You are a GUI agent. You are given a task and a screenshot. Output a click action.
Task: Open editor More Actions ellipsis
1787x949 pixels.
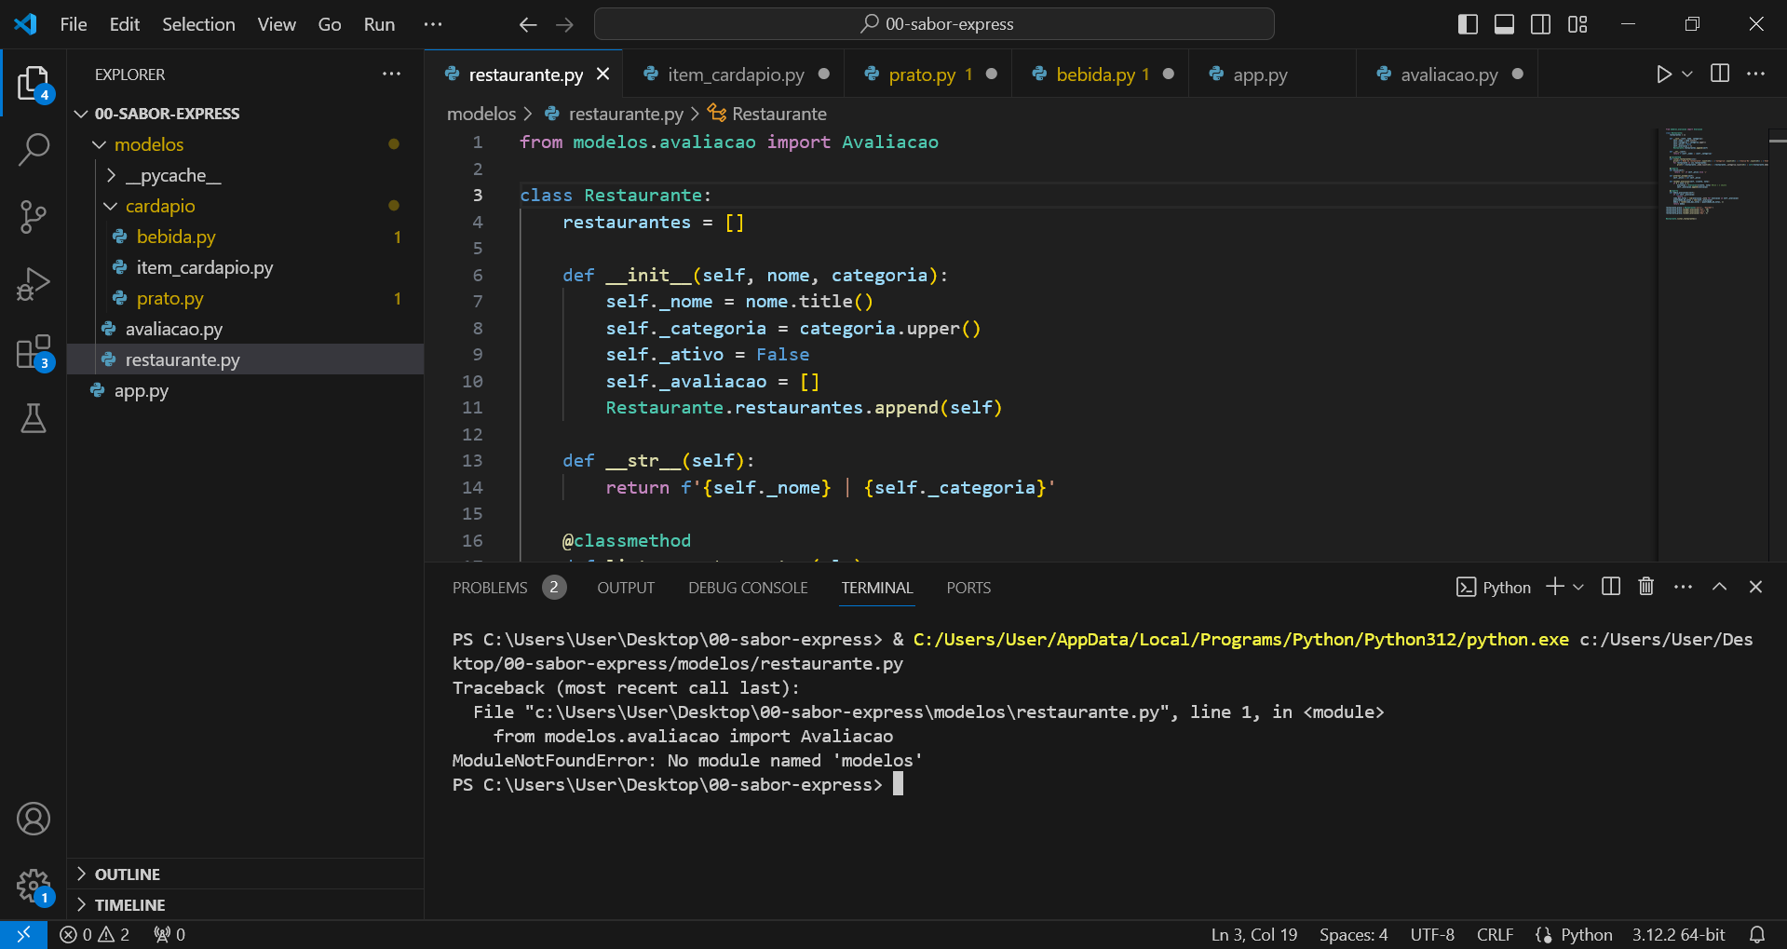click(1756, 74)
